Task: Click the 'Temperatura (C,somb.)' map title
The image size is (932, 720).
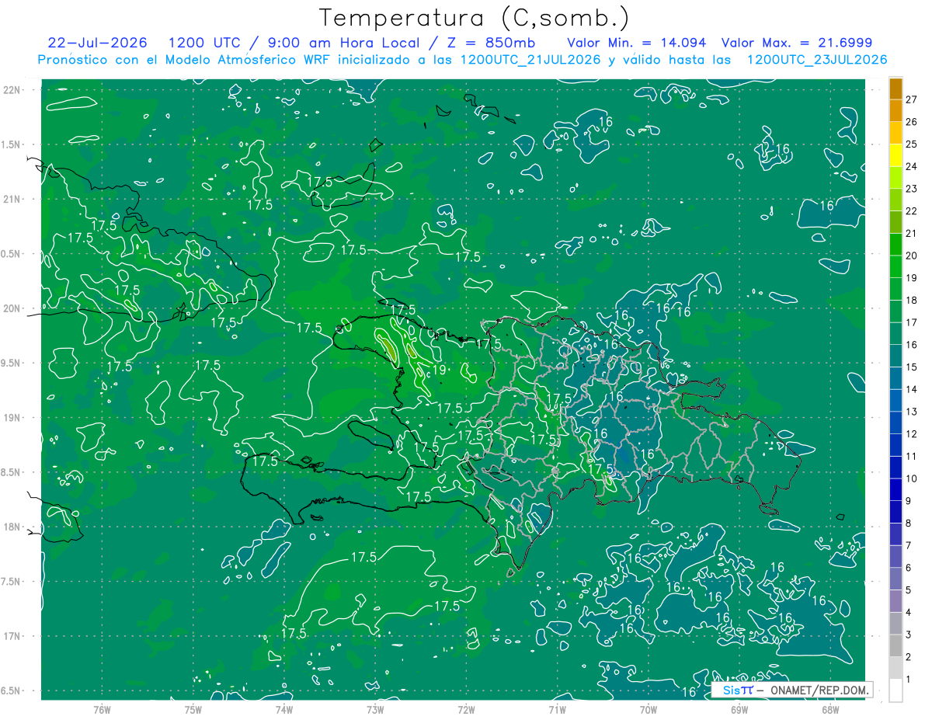Action: coord(475,19)
